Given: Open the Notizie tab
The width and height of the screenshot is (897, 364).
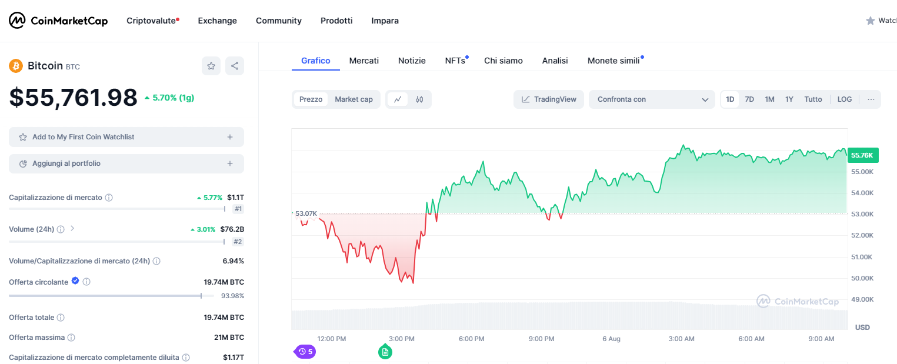Looking at the screenshot, I should (x=412, y=61).
